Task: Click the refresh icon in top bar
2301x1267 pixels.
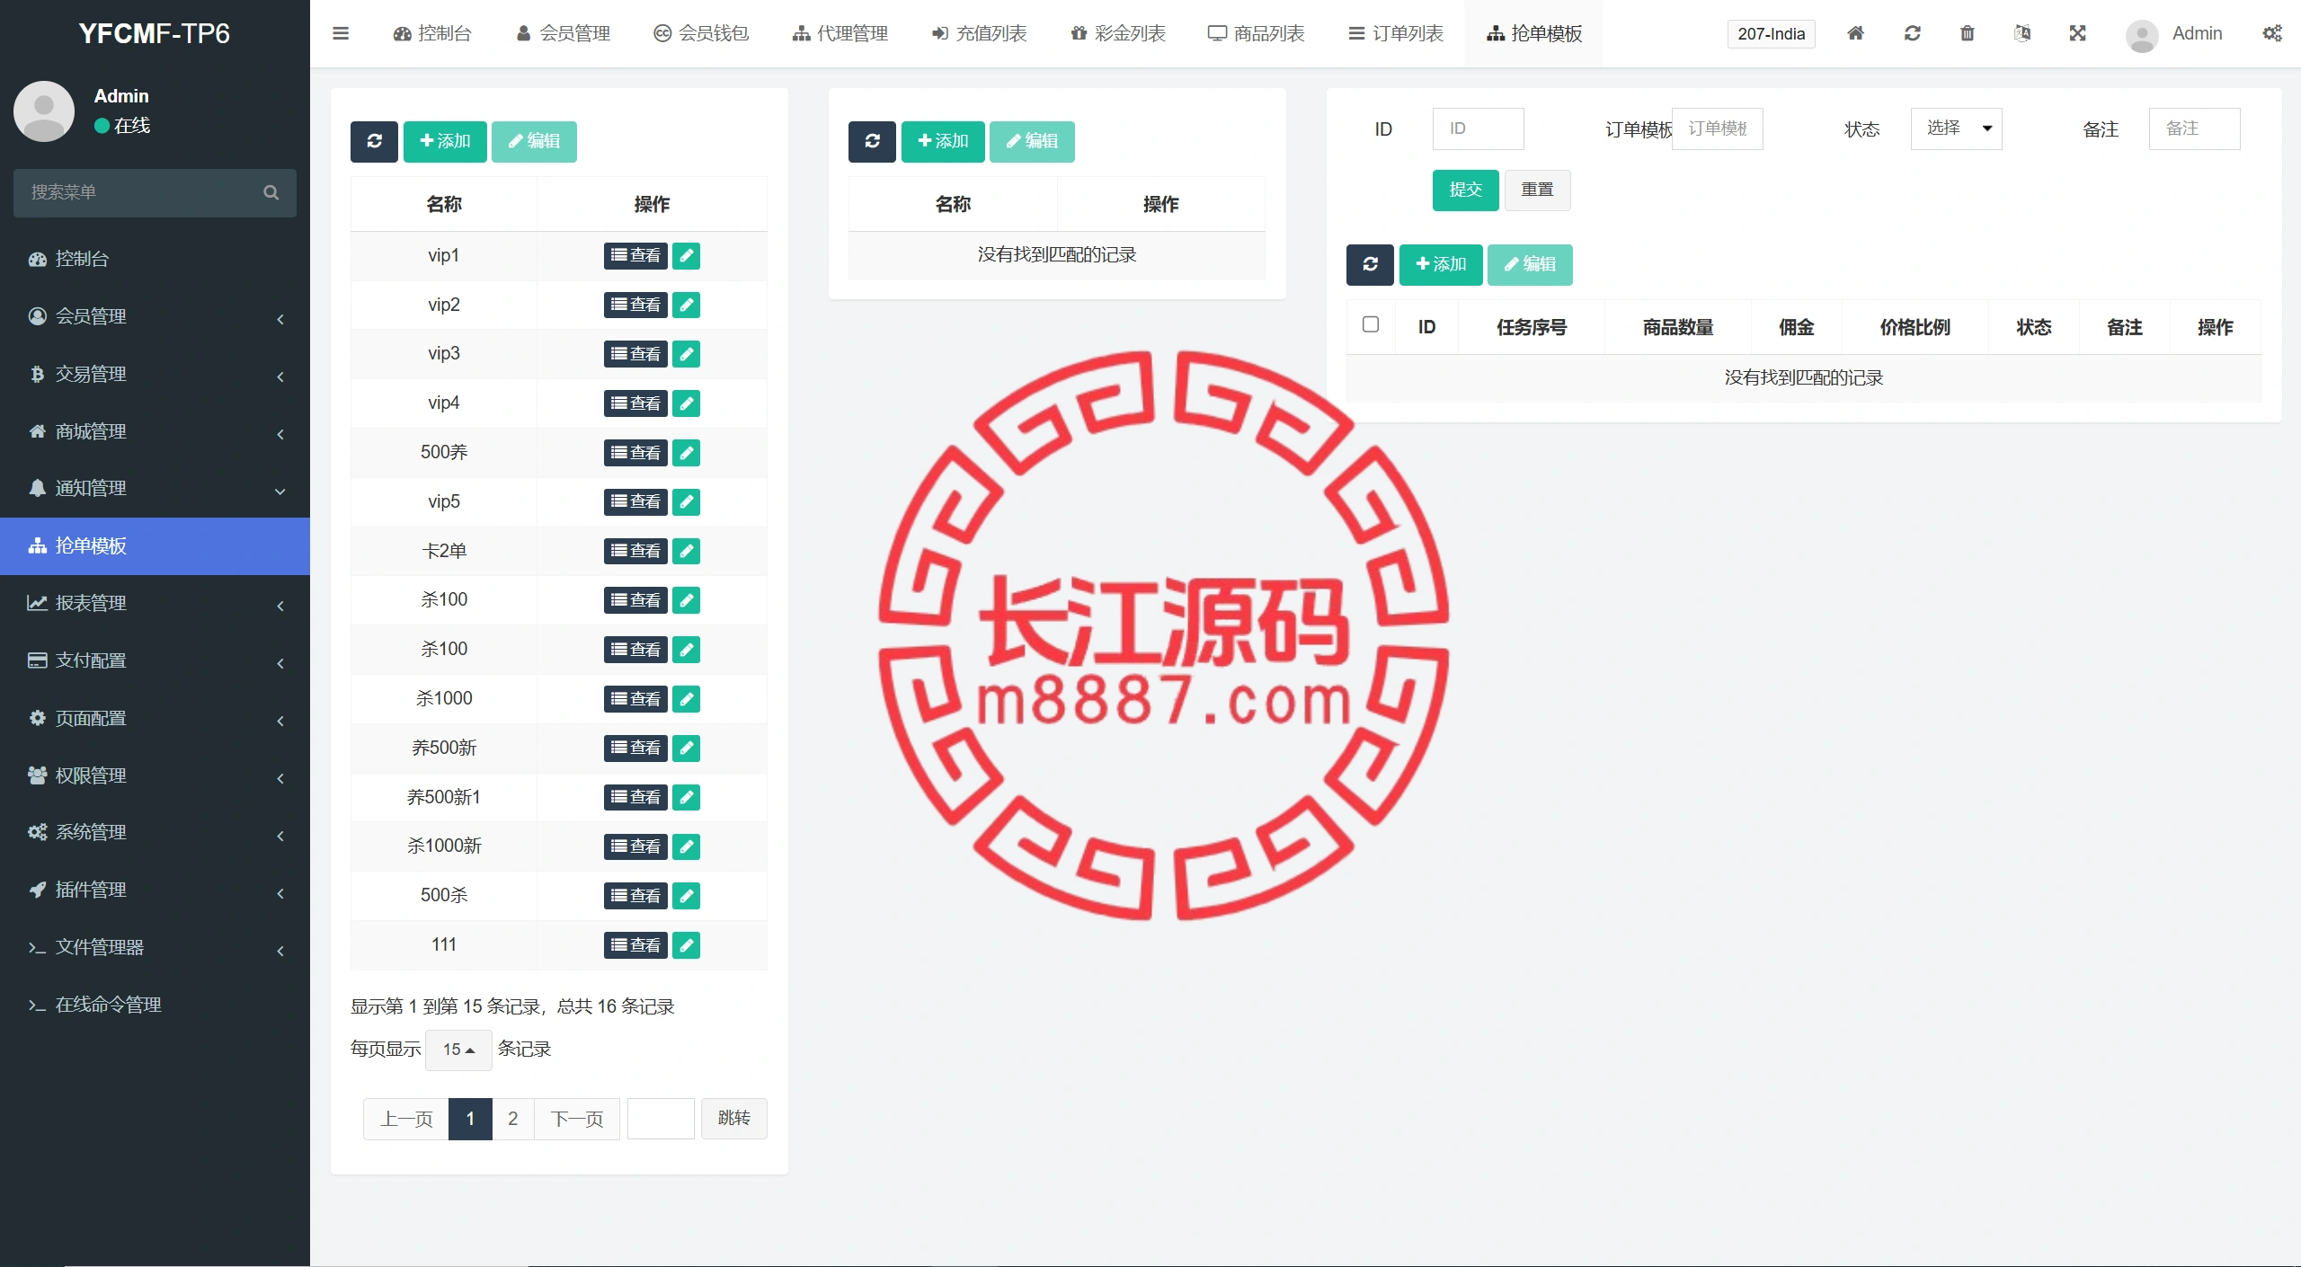Action: 1912,33
